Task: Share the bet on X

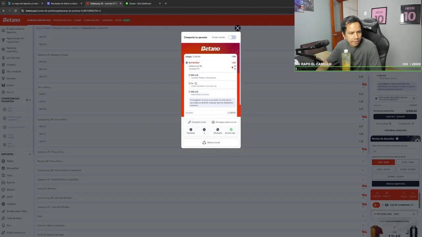Action: pyautogui.click(x=204, y=131)
